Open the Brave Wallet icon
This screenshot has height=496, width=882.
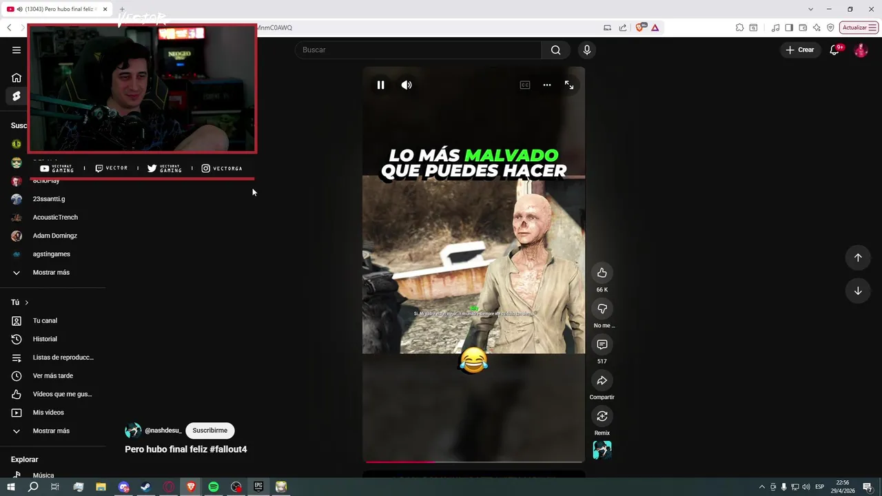pos(803,28)
